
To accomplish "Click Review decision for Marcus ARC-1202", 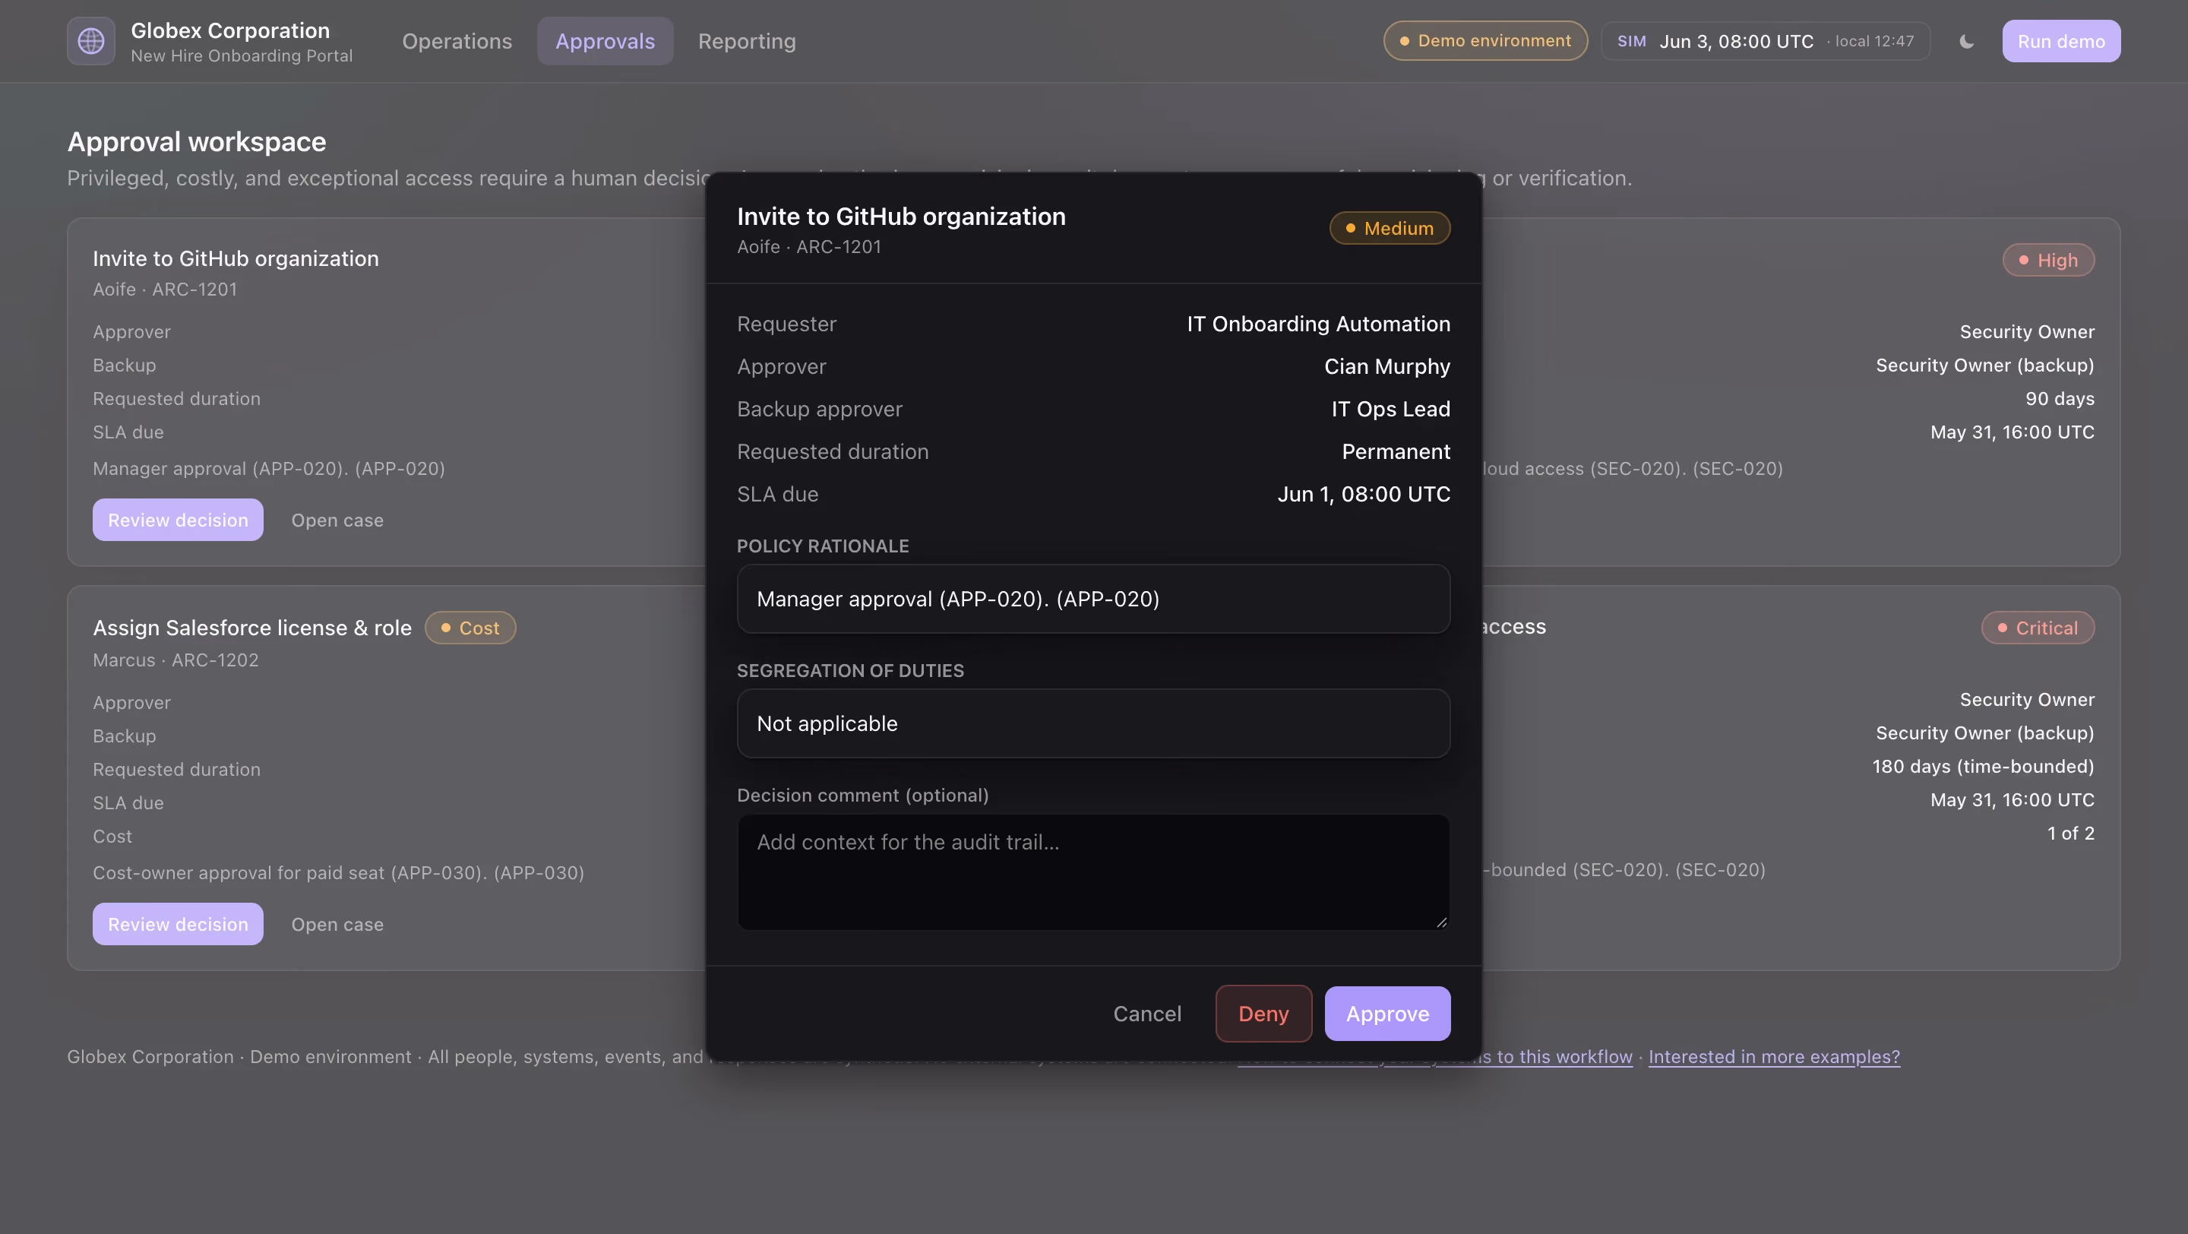I will point(178,924).
